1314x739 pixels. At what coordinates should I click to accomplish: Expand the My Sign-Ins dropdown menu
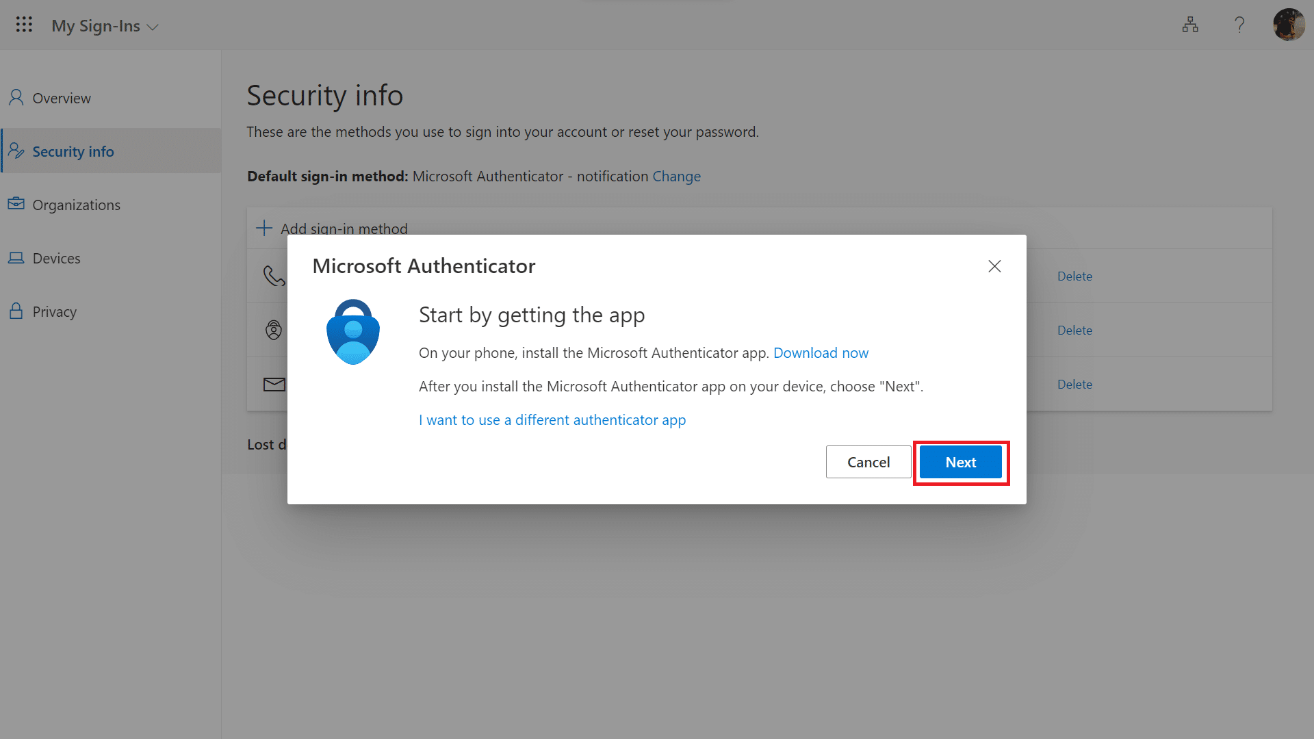153,25
